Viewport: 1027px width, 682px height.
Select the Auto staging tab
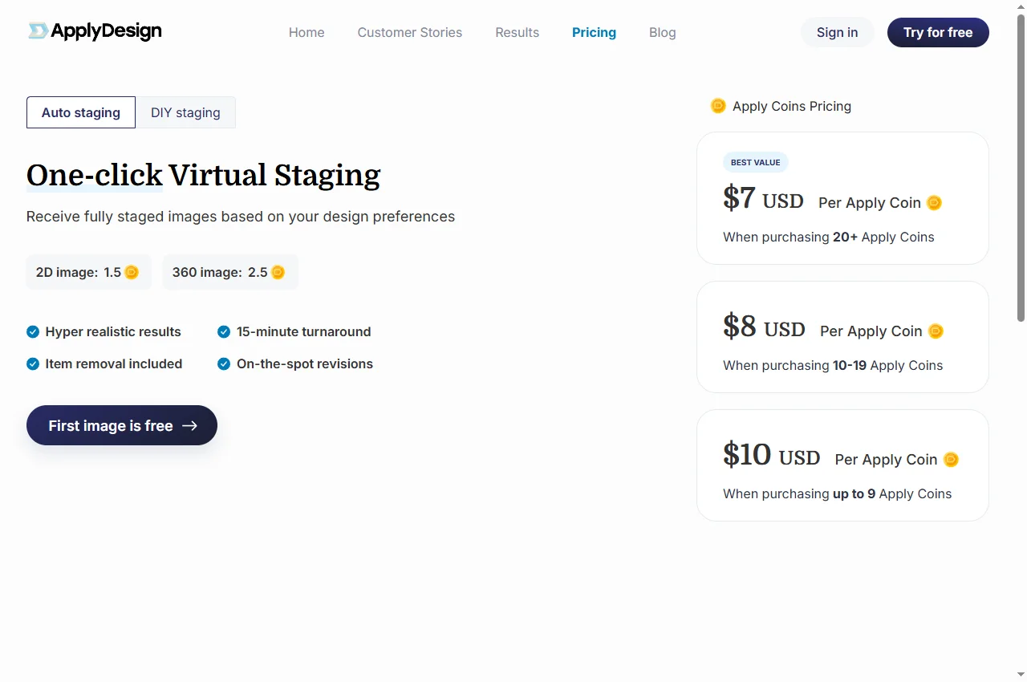[81, 112]
